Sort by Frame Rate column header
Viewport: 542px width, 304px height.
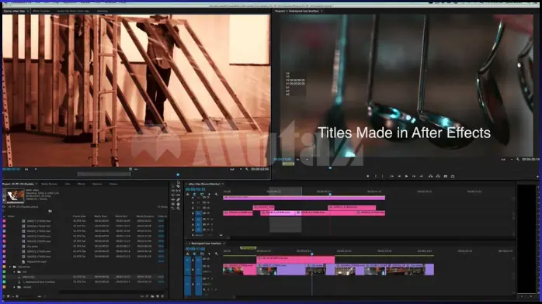pyautogui.click(x=79, y=216)
